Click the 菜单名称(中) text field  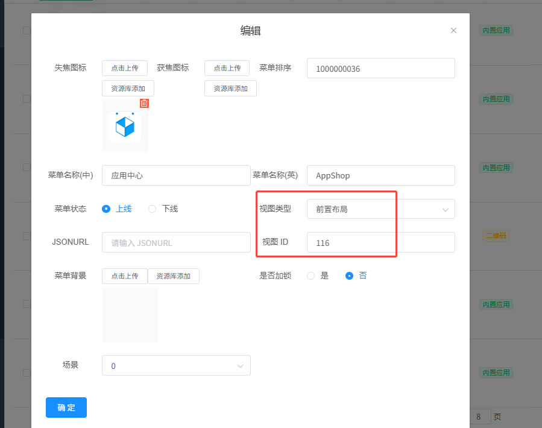pyautogui.click(x=176, y=175)
